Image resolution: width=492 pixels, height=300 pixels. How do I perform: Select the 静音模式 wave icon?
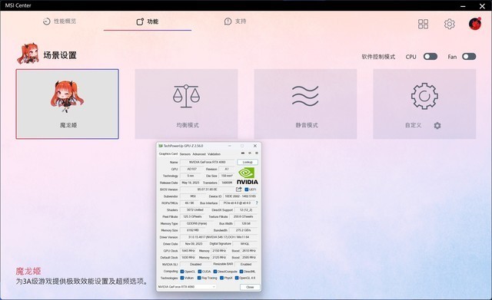point(305,95)
